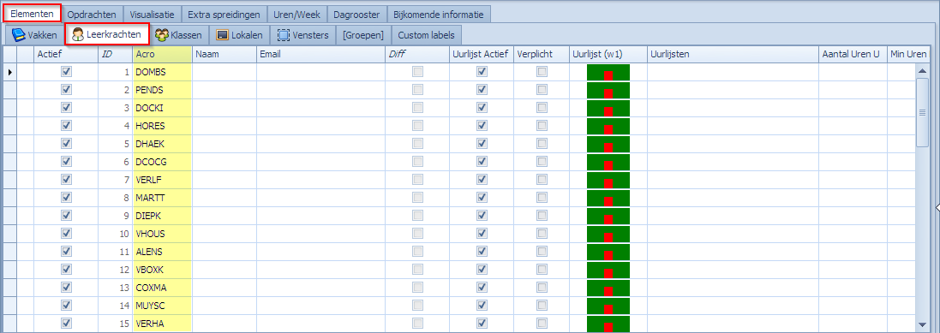Click the vertical scrollbar up arrow
The height and width of the screenshot is (333, 940).
point(922,71)
